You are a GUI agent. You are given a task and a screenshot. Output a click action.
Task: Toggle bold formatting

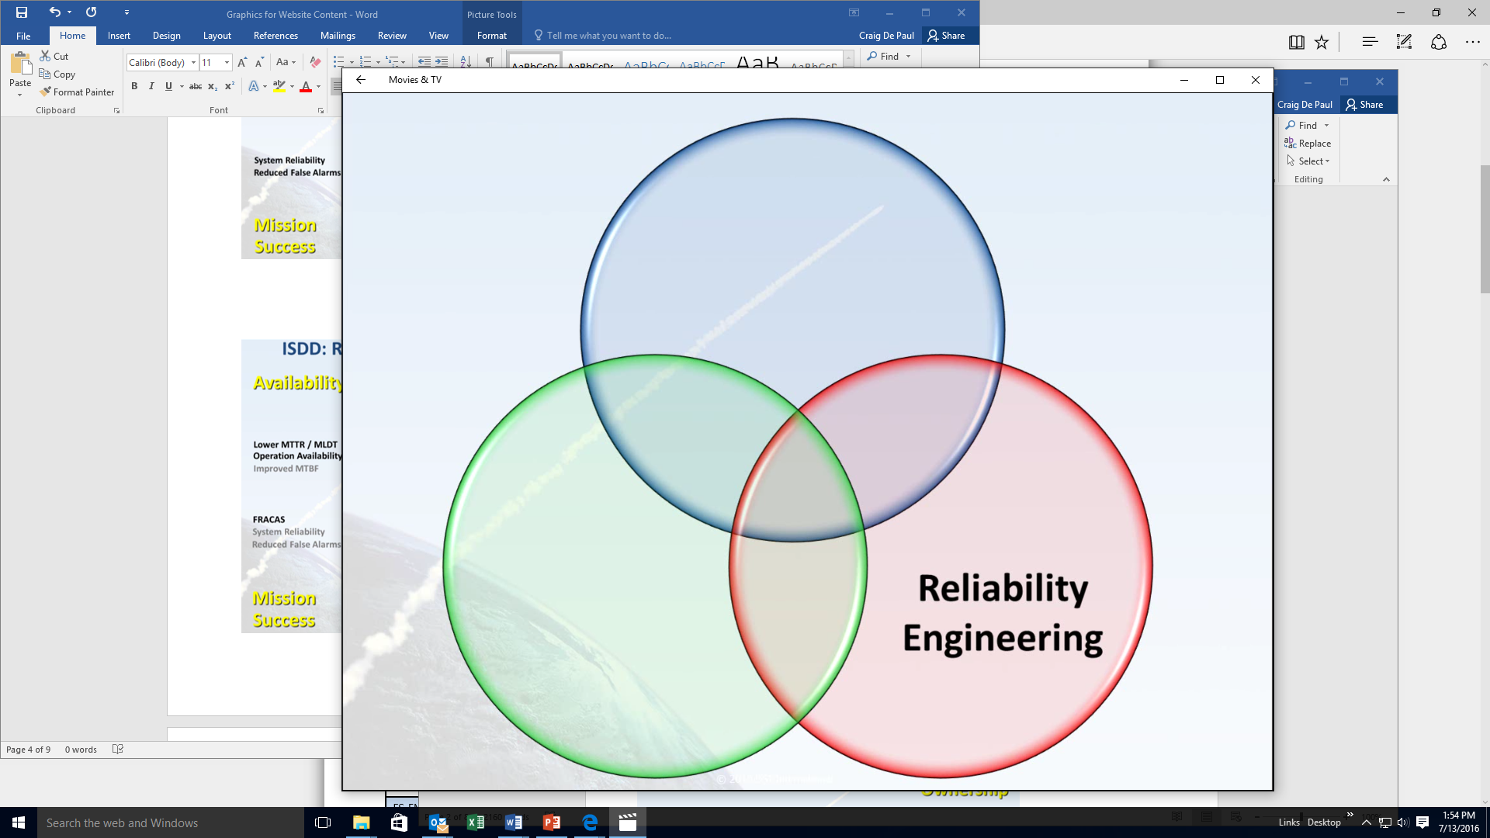click(134, 86)
